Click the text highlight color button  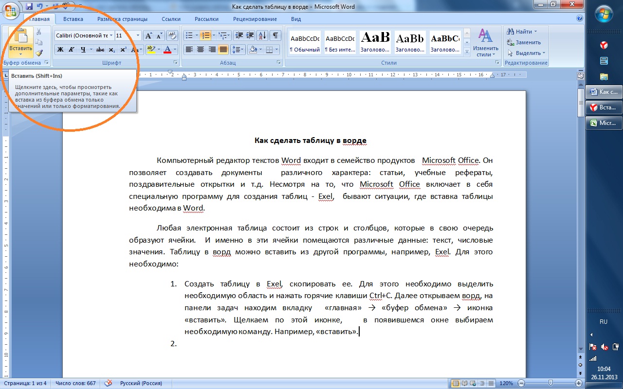[x=151, y=50]
